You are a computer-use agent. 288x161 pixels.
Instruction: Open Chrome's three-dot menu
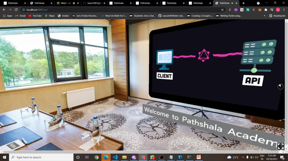tap(284, 10)
